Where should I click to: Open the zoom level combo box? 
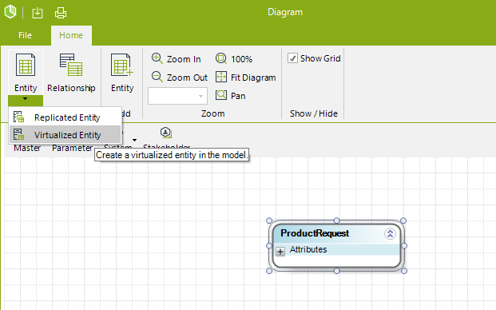coord(178,96)
